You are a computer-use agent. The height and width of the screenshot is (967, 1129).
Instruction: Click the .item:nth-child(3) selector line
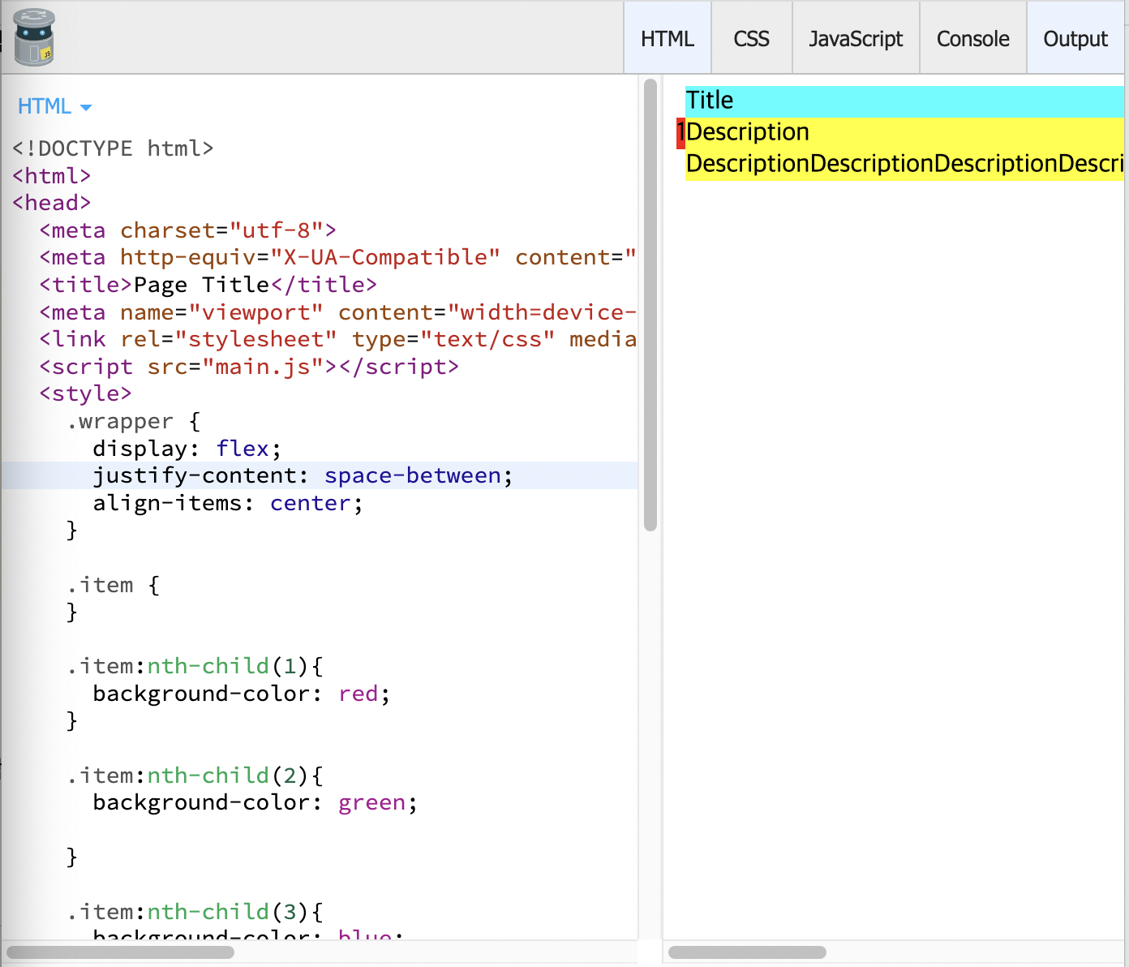coord(195,912)
